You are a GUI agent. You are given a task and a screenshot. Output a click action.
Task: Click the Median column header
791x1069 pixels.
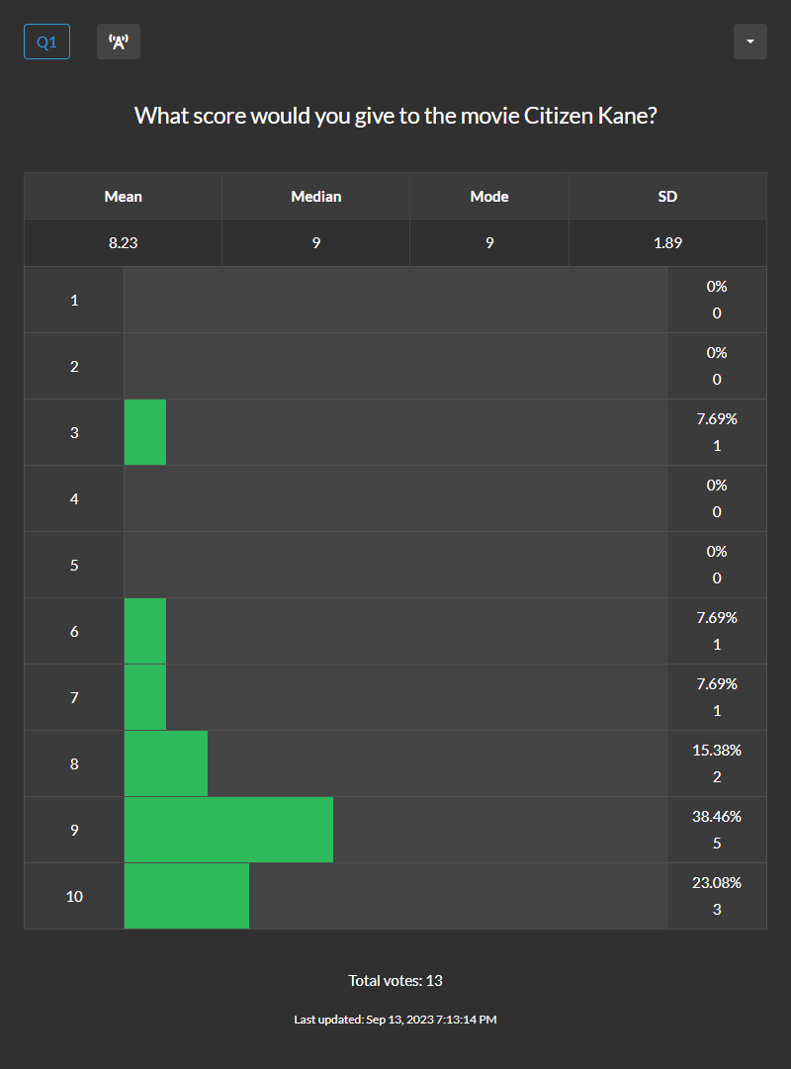(315, 195)
